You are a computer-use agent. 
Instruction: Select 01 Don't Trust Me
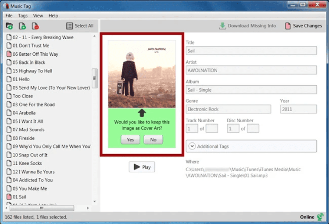(x=31, y=45)
